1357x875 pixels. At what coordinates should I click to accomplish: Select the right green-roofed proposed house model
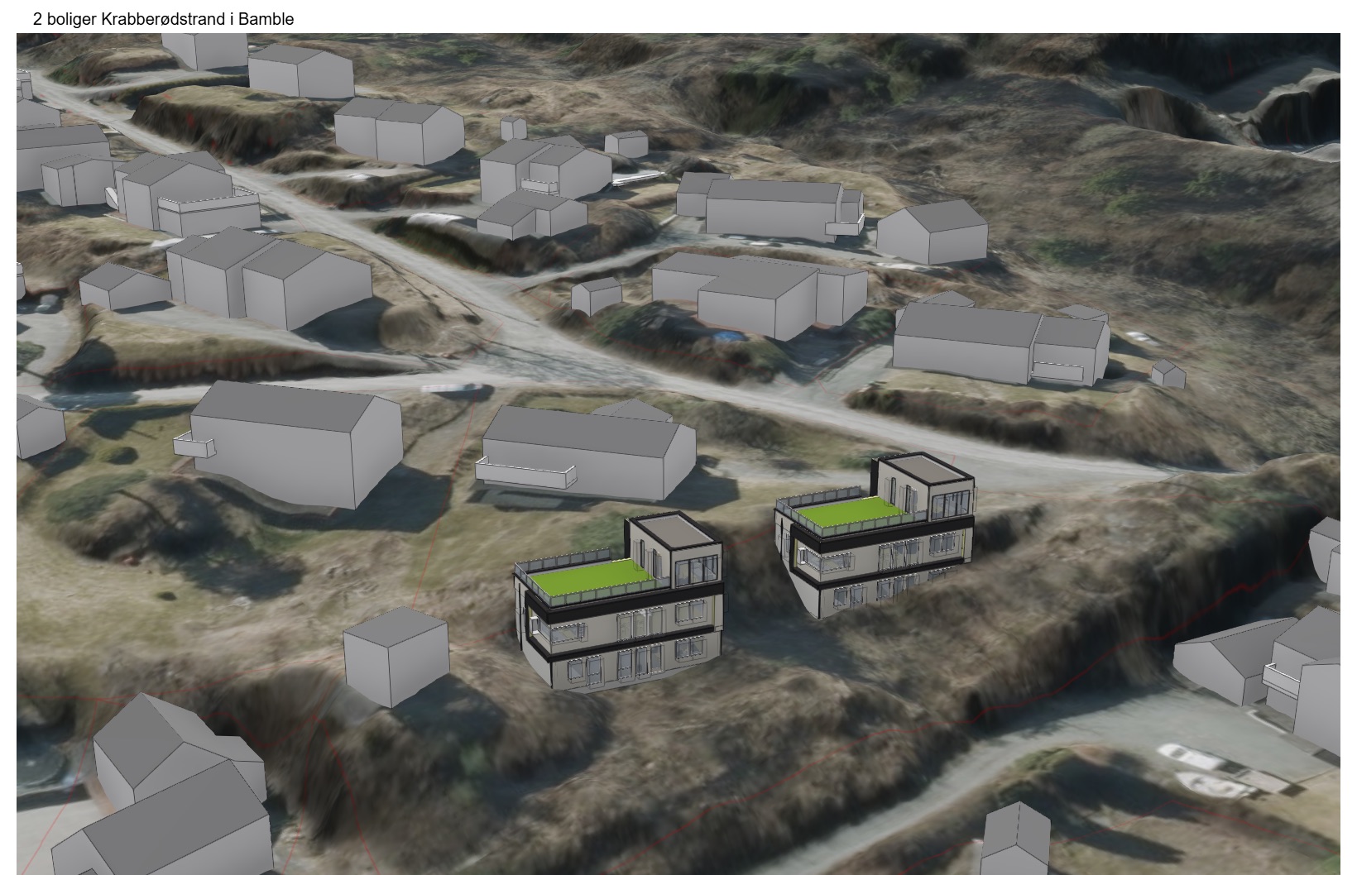click(875, 535)
